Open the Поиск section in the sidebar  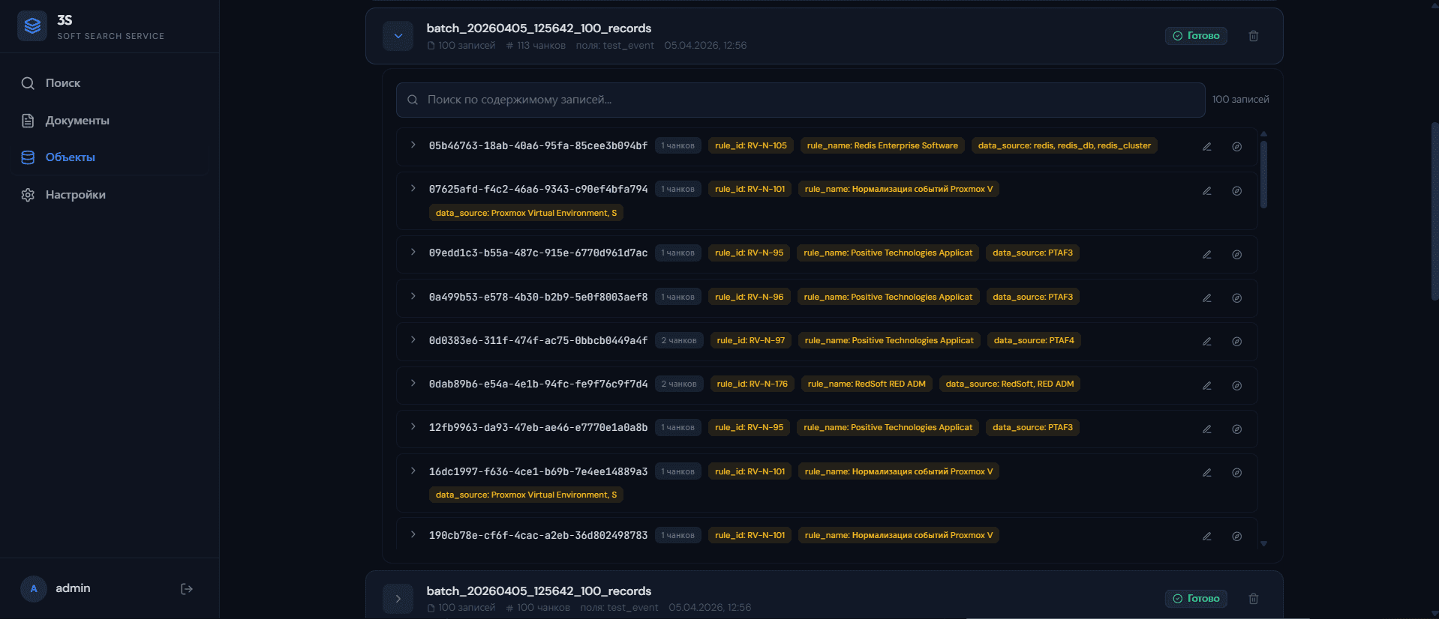click(63, 83)
